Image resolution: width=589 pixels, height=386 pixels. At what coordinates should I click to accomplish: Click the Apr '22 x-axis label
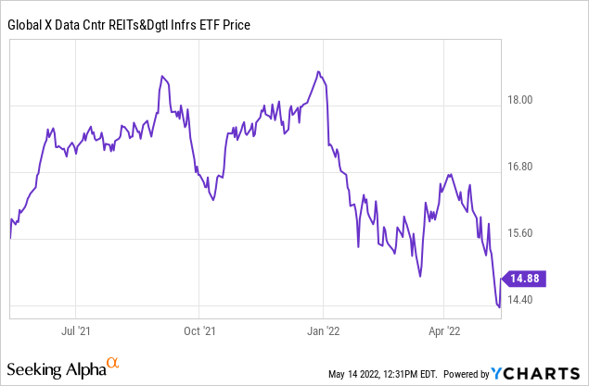click(445, 330)
